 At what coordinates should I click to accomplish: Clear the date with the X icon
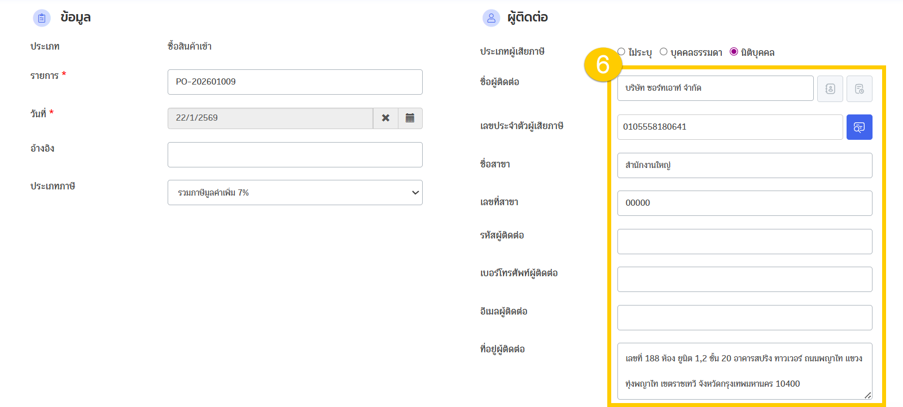click(385, 118)
